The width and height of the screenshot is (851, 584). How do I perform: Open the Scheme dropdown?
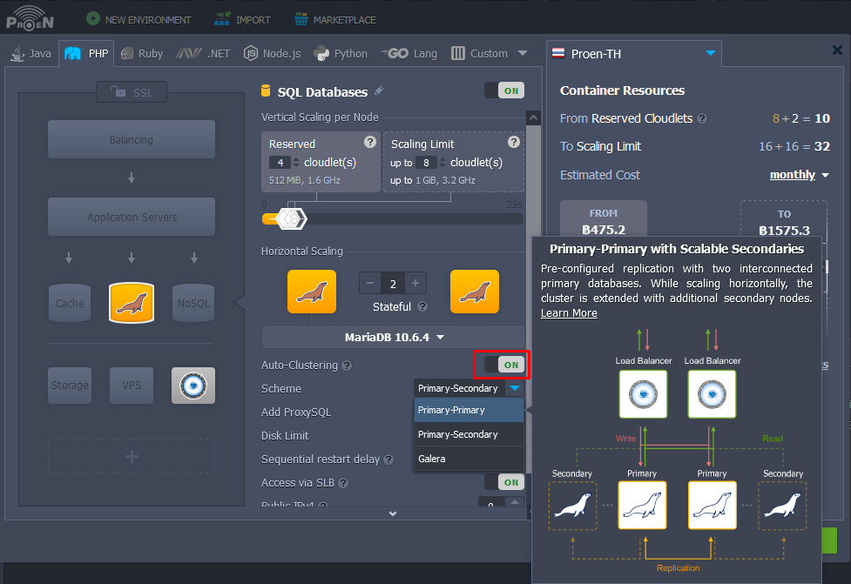click(469, 388)
